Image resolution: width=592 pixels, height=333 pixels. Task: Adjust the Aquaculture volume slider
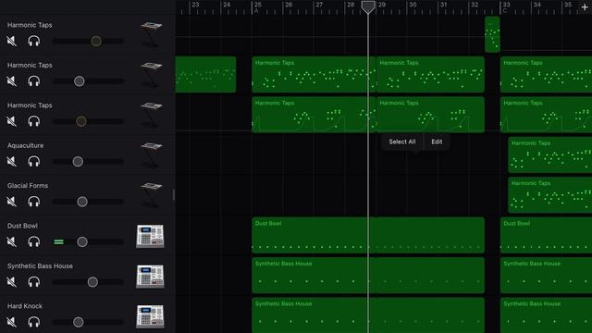tap(78, 162)
